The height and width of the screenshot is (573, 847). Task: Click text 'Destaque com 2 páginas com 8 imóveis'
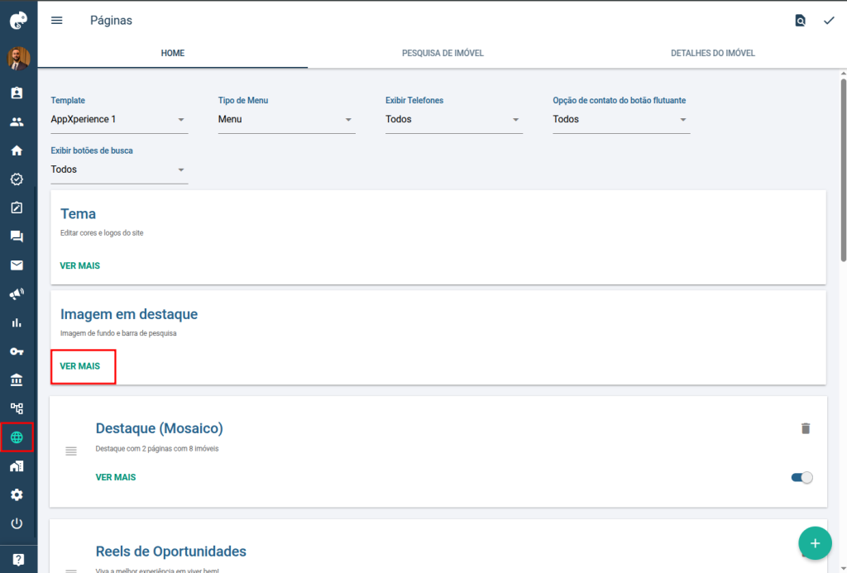[157, 449]
